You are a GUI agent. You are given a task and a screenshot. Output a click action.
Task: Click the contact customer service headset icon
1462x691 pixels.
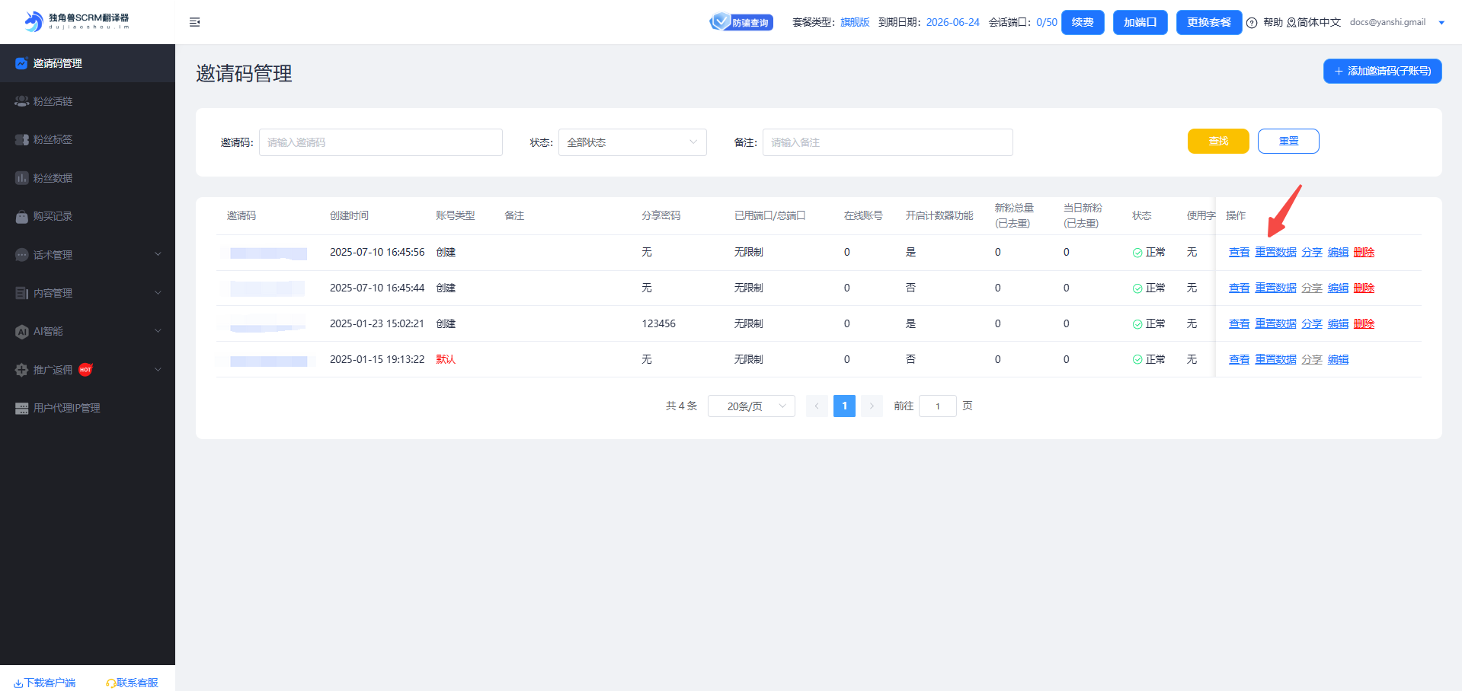tap(110, 683)
